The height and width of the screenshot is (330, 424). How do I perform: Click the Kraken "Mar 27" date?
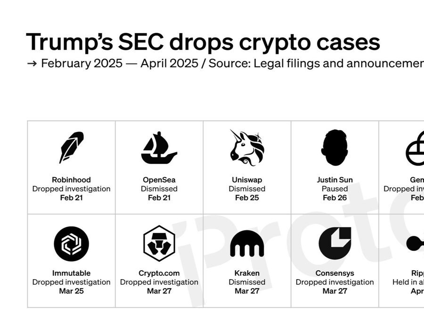[247, 291]
